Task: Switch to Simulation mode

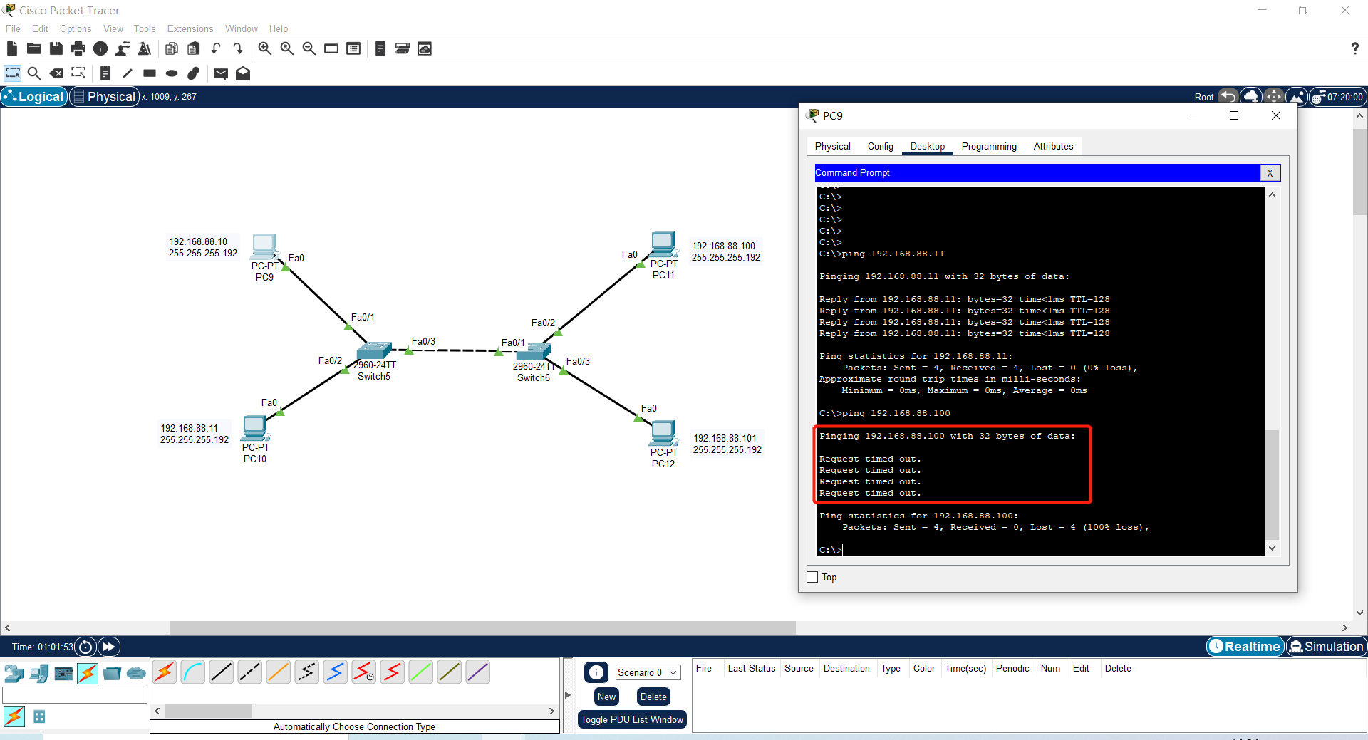Action: click(x=1326, y=646)
